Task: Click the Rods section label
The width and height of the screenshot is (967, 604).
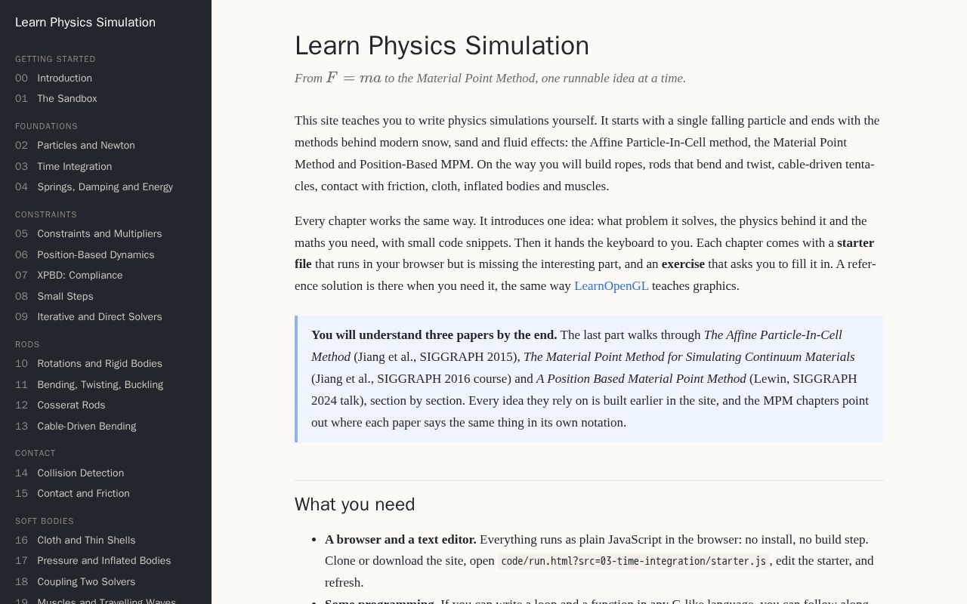Action: coord(27,345)
